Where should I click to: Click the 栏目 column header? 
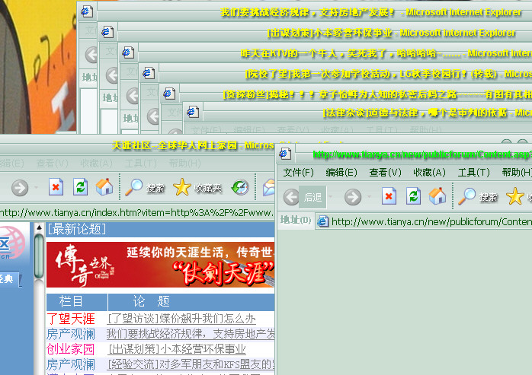tap(71, 301)
